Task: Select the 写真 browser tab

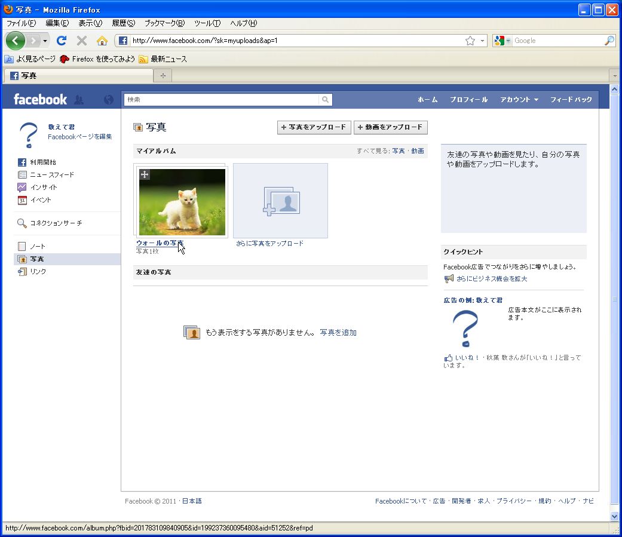Action: tap(78, 75)
